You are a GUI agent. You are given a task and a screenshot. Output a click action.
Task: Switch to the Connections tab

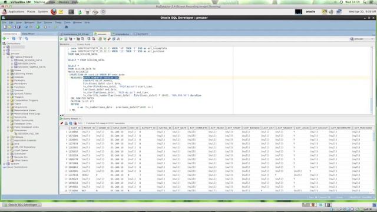[x=11, y=34]
